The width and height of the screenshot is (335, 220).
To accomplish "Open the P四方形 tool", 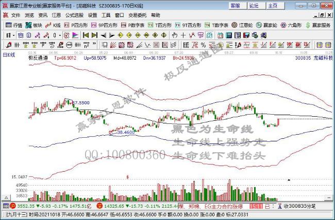I will [76, 25].
